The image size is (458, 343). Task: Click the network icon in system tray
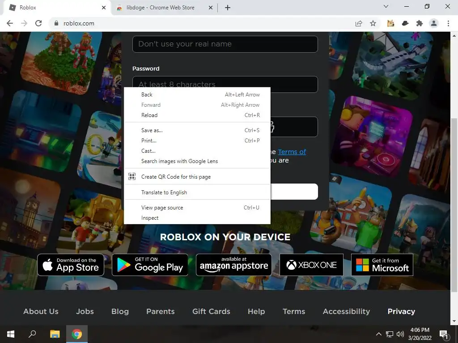390,334
